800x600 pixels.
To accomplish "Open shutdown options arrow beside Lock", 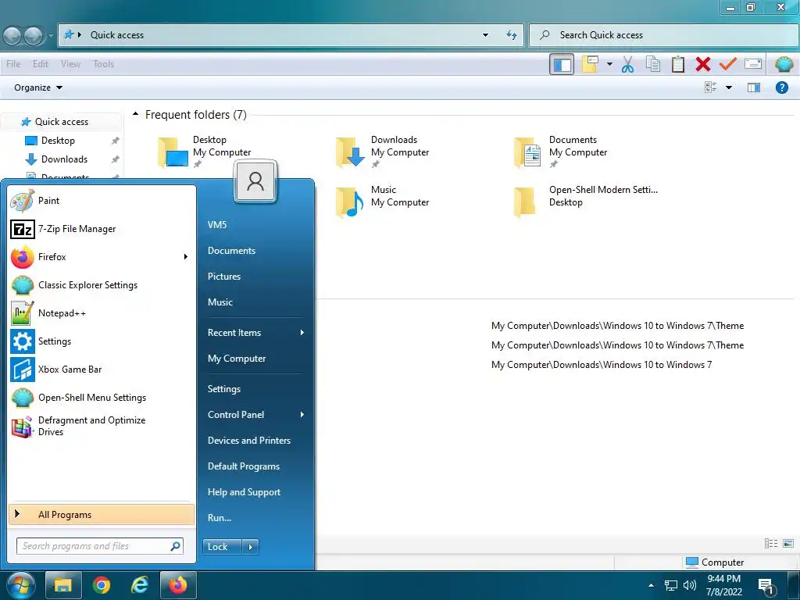I will [x=251, y=547].
